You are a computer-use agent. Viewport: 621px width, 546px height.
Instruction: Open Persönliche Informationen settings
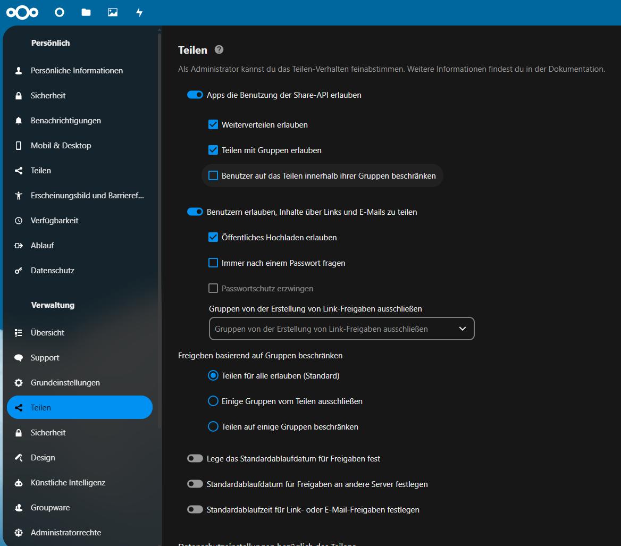coord(77,71)
